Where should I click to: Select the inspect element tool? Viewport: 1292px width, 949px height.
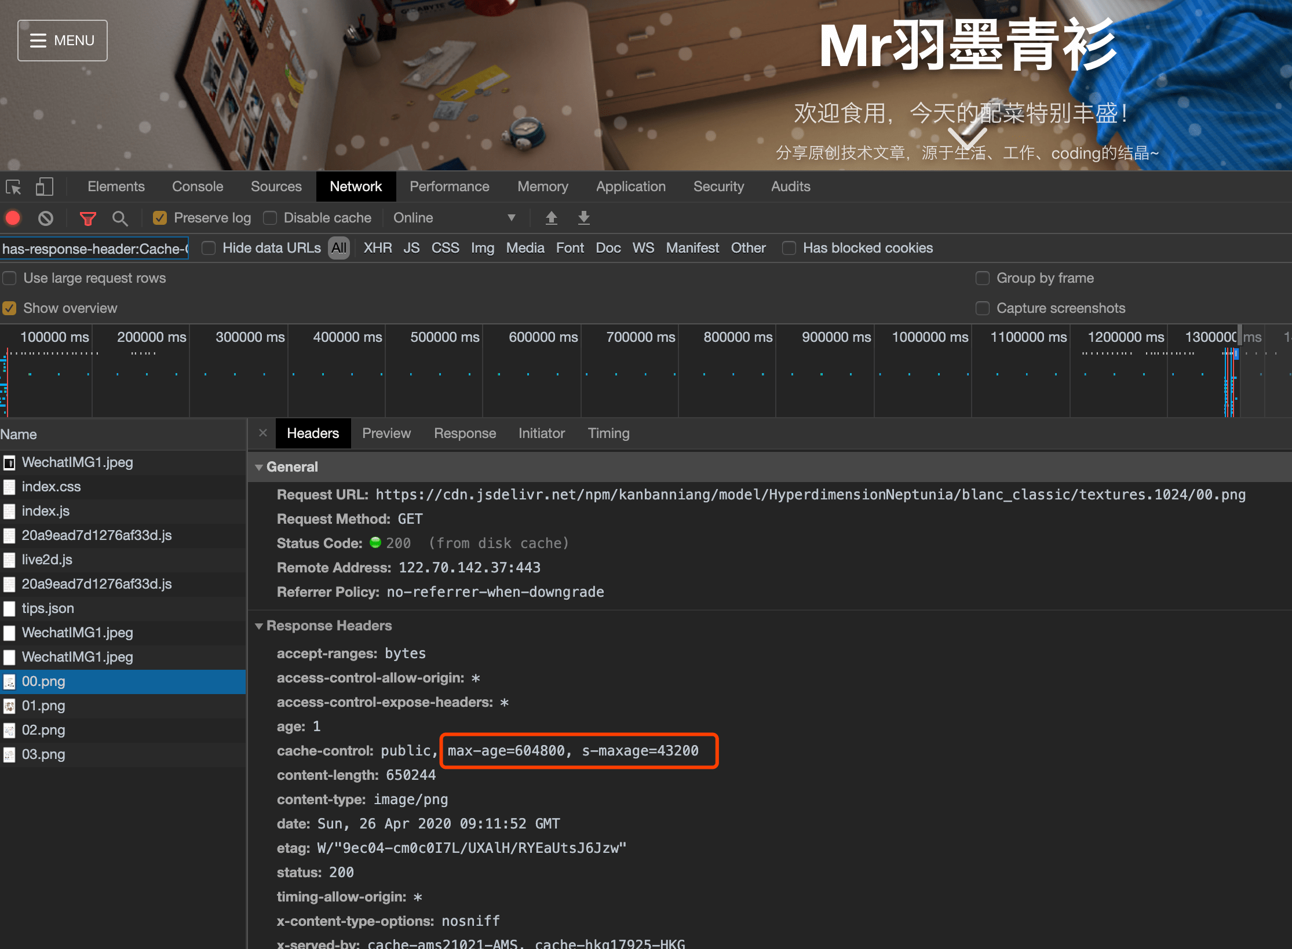(x=13, y=187)
